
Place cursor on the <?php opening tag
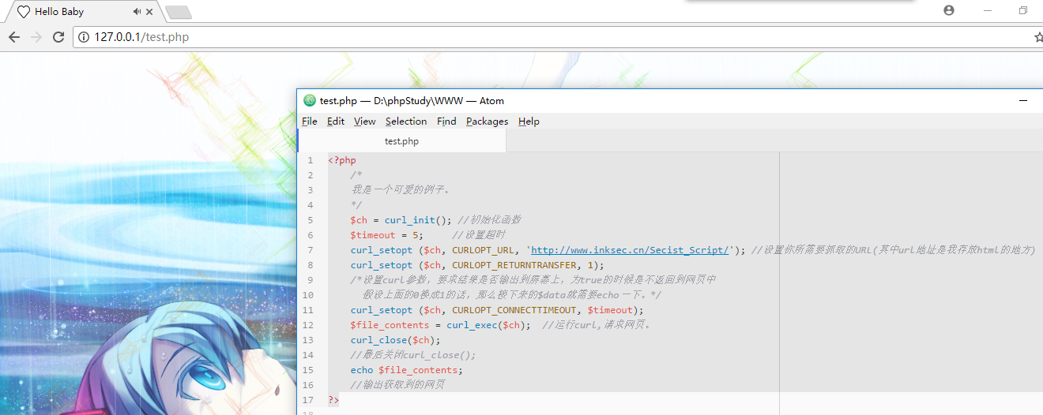(x=342, y=160)
